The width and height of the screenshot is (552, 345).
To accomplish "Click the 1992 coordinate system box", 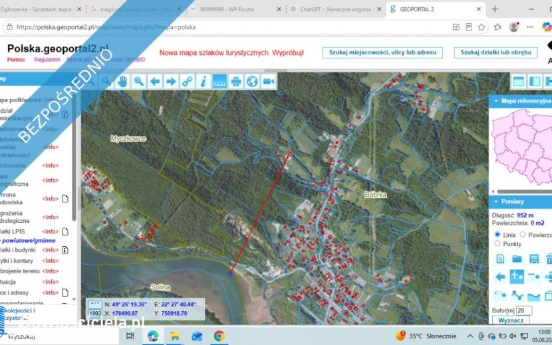I will click(95, 313).
